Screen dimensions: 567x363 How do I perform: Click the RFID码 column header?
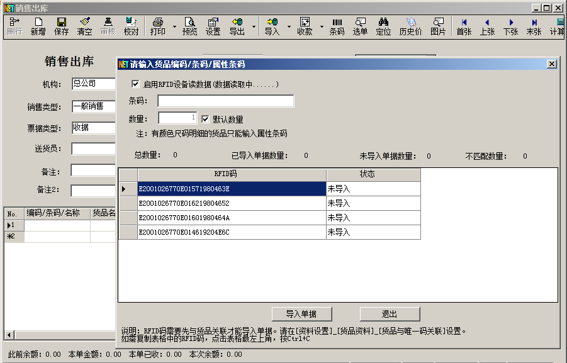(x=232, y=174)
